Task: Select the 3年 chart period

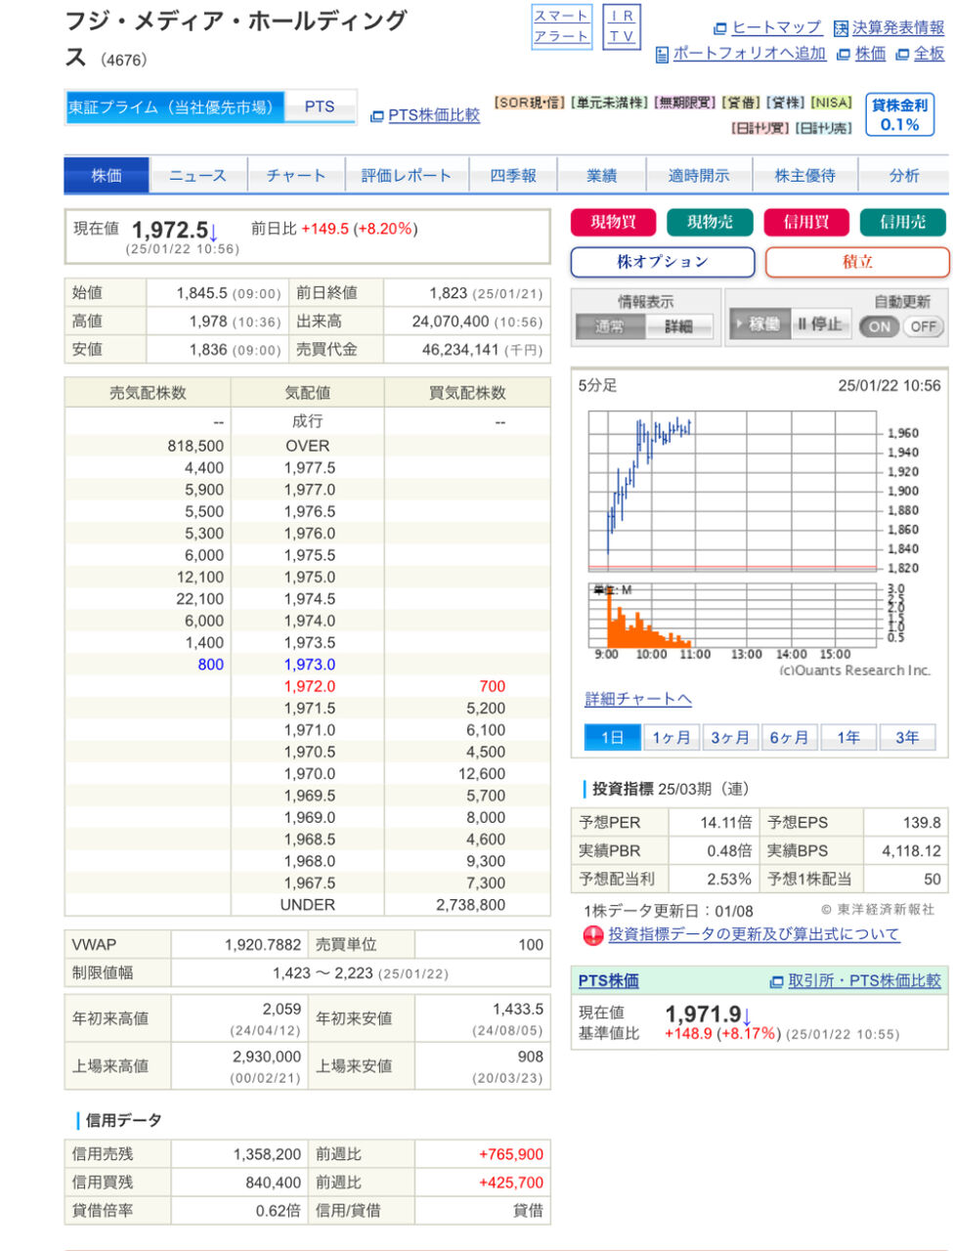Action: [x=907, y=737]
